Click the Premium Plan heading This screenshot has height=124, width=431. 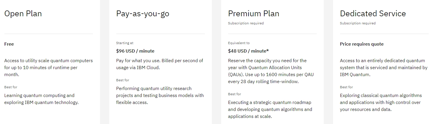click(254, 14)
